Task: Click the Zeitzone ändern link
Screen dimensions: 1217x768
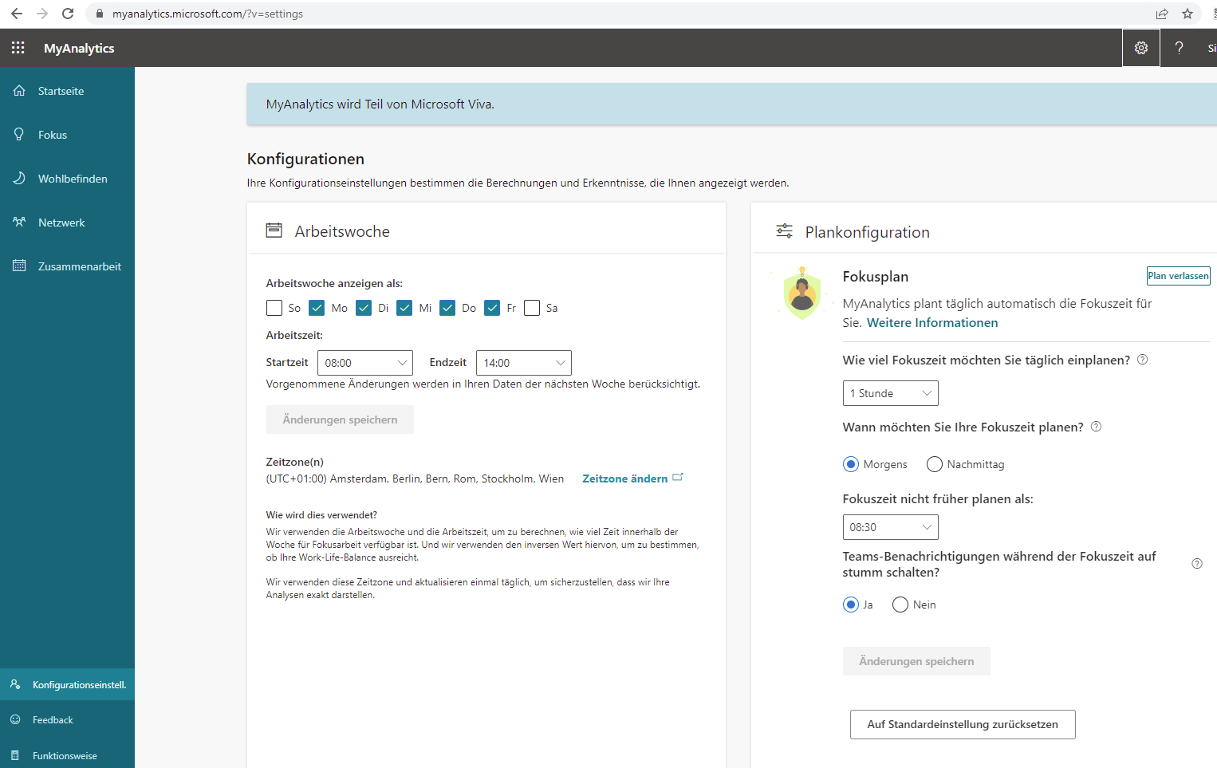Action: (x=625, y=479)
